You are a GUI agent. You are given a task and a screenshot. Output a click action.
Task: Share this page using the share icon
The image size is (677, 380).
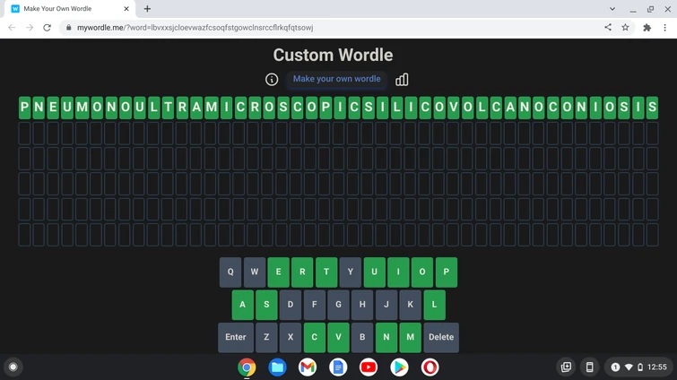[608, 28]
